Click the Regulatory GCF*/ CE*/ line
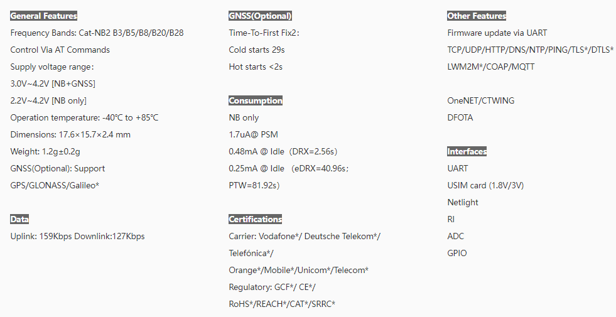The width and height of the screenshot is (616, 317). [273, 287]
